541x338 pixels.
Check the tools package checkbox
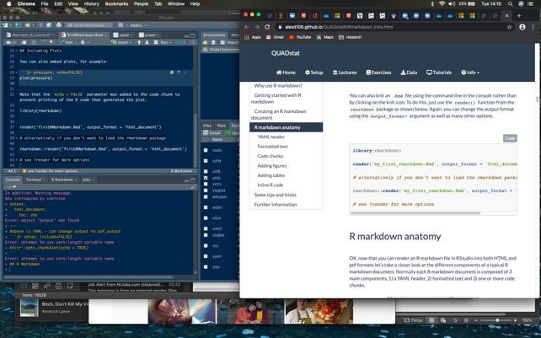coord(206,150)
